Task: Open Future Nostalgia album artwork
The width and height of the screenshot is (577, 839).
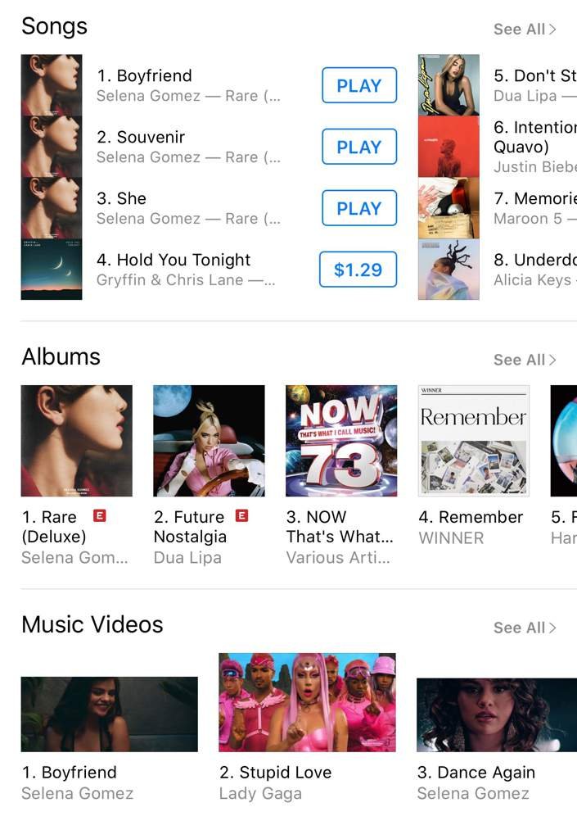Action: pyautogui.click(x=209, y=441)
